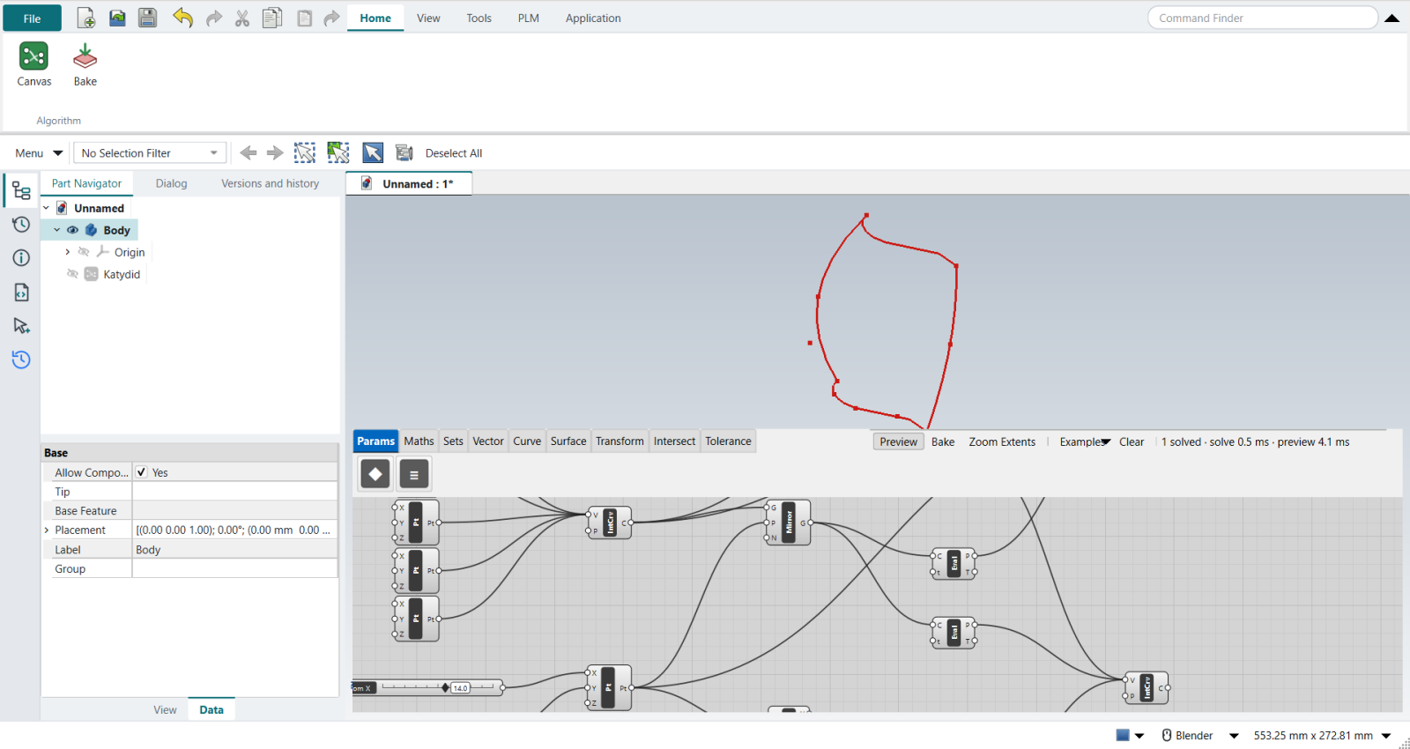
Task: Click the left arrow beside the selection filter
Action: (x=249, y=152)
